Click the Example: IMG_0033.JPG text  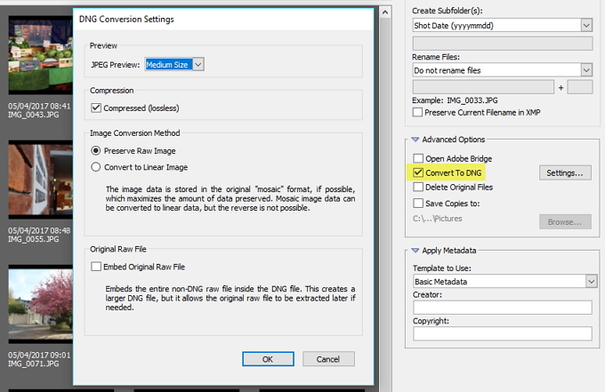(455, 100)
